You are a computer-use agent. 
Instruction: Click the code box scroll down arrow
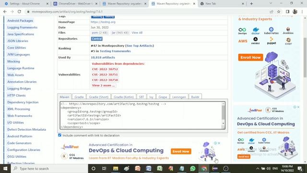(223, 124)
